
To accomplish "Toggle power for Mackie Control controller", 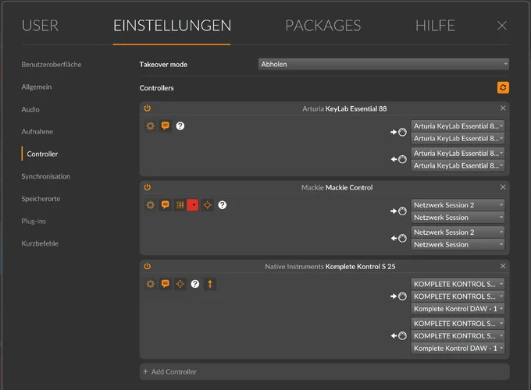I will tap(147, 187).
